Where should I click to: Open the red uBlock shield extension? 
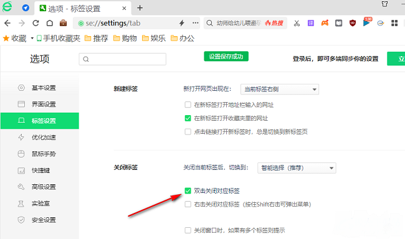(353, 23)
